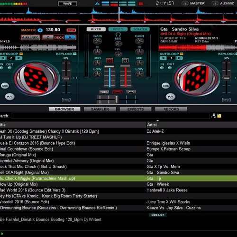
Task: Select sharp-cut crossfader curve button
Action: 131,92
